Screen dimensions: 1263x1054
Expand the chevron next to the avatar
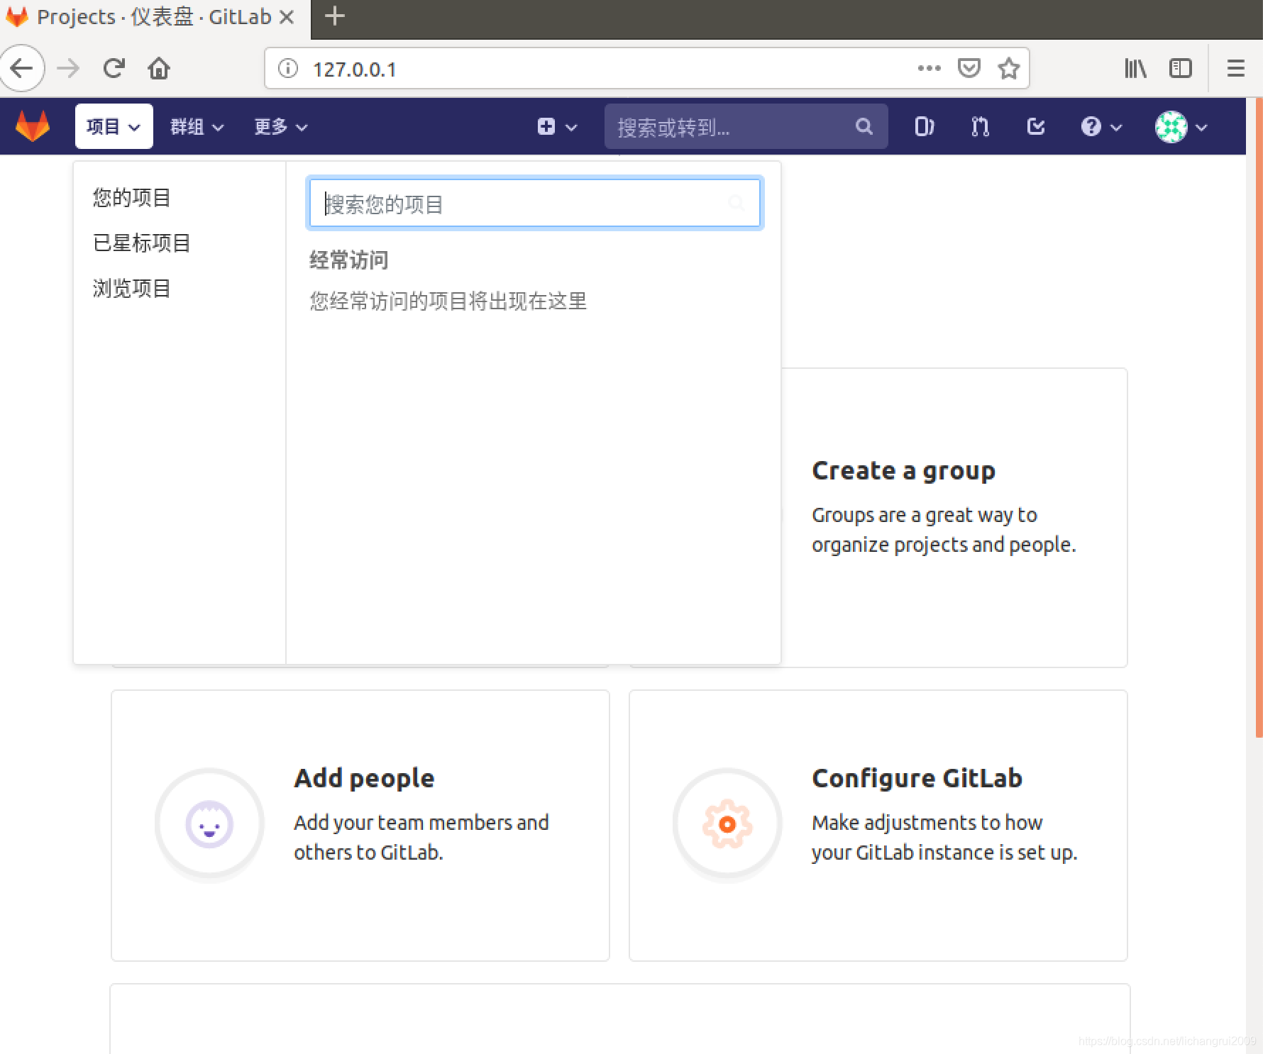(x=1201, y=126)
